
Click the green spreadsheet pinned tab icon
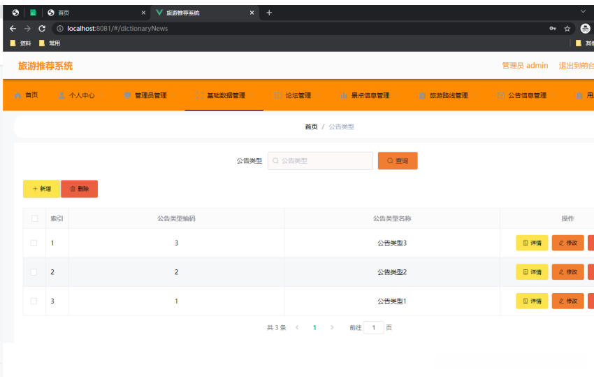click(x=33, y=13)
